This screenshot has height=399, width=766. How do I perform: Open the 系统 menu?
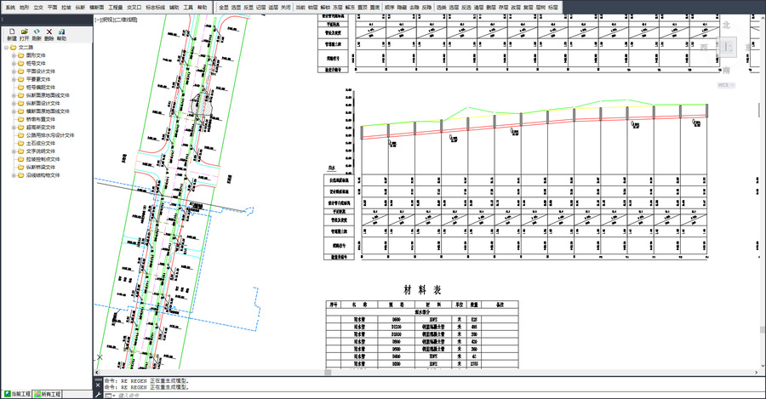coord(10,8)
